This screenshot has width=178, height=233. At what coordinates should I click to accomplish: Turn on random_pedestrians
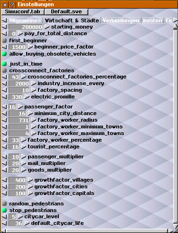point(4,204)
